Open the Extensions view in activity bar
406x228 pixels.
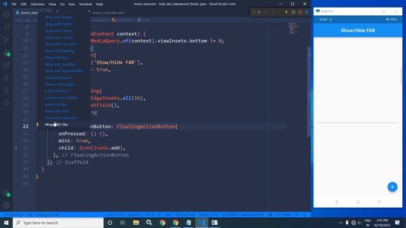(x=6, y=65)
